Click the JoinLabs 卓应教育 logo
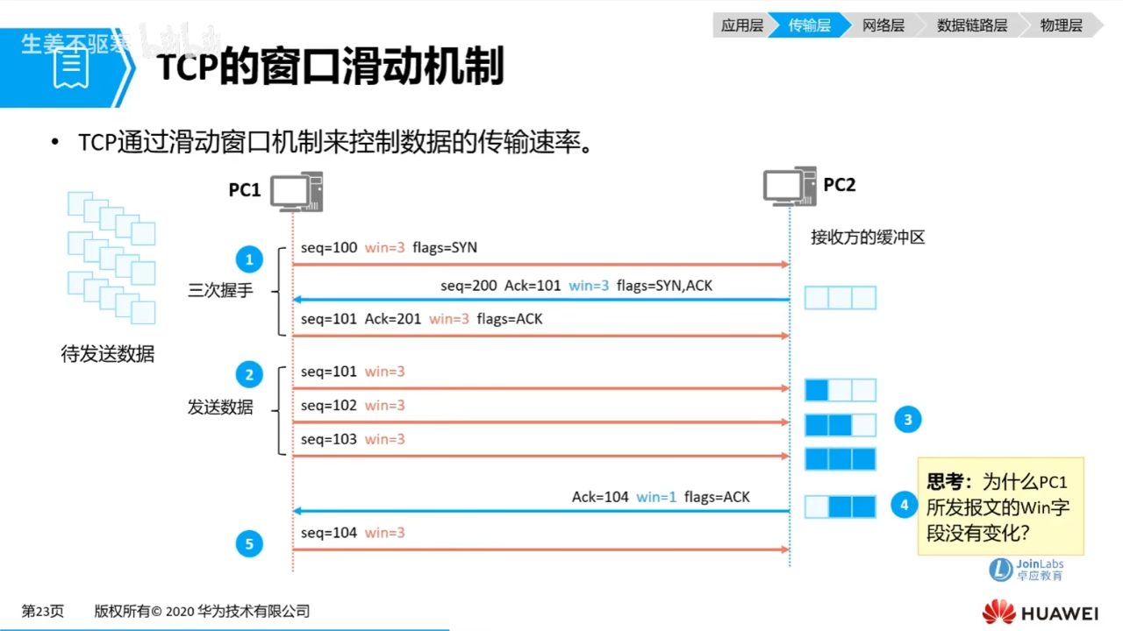The image size is (1123, 631). point(1026,570)
